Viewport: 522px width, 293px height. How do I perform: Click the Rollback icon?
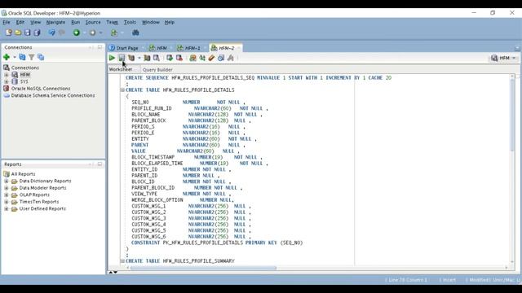tap(179, 58)
